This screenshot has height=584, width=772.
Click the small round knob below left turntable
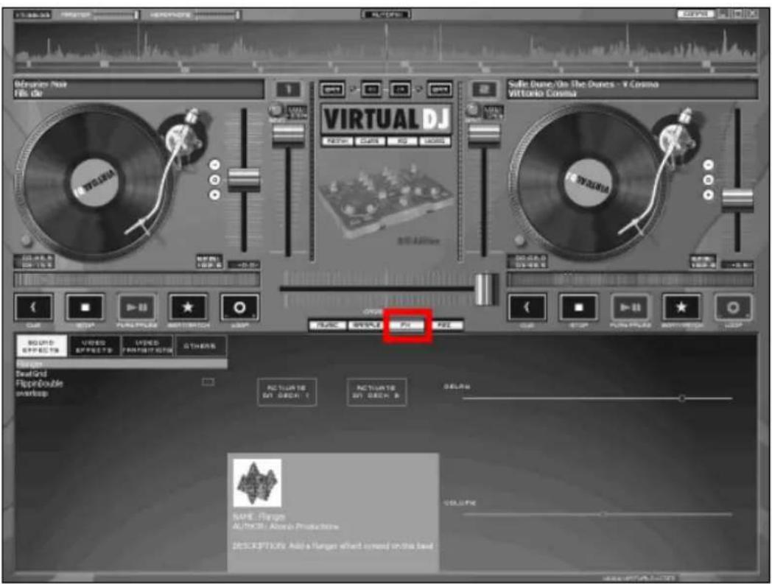[x=26, y=241]
